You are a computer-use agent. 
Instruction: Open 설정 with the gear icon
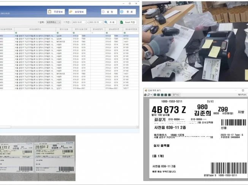tap(109, 12)
